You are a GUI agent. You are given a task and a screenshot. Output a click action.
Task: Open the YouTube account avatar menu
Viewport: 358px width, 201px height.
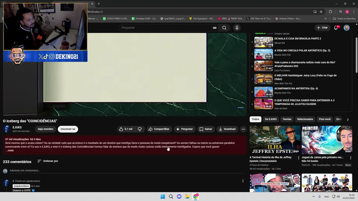(x=347, y=28)
